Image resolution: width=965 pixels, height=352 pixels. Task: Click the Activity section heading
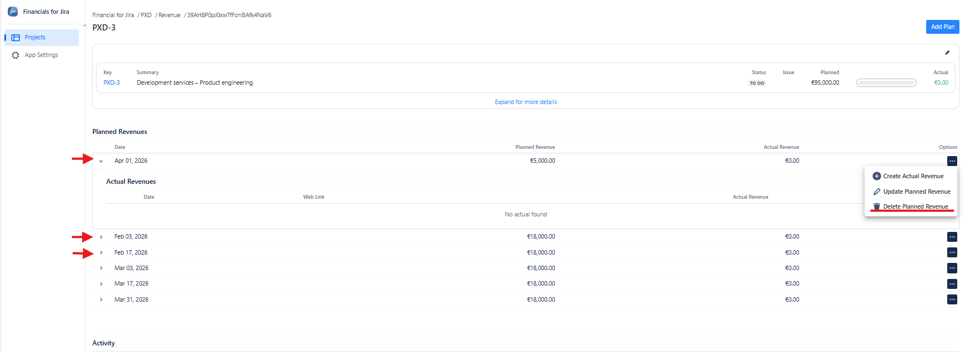click(x=104, y=343)
